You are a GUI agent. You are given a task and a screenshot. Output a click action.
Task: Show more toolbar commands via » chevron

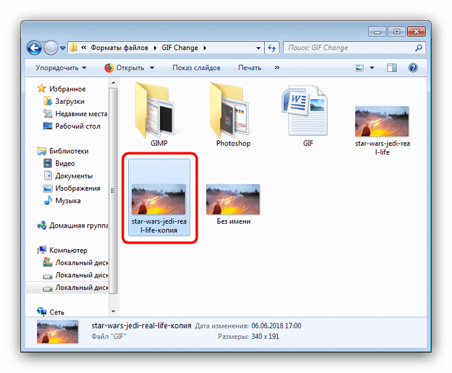pyautogui.click(x=277, y=68)
